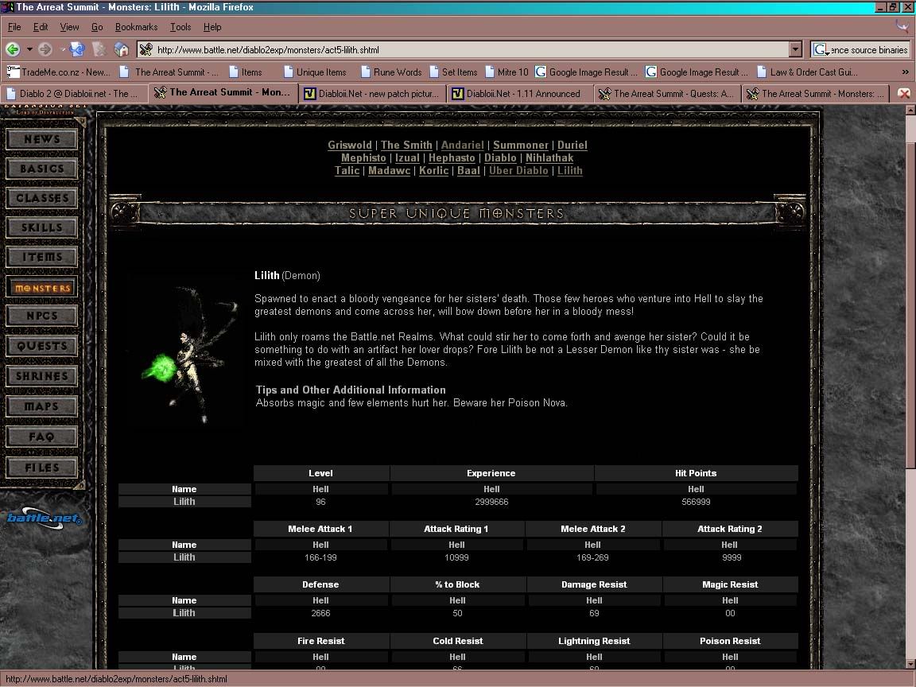The width and height of the screenshot is (916, 687).
Task: Switch to the Diablo 2 @ Diabloii.net tab
Action: (x=73, y=94)
